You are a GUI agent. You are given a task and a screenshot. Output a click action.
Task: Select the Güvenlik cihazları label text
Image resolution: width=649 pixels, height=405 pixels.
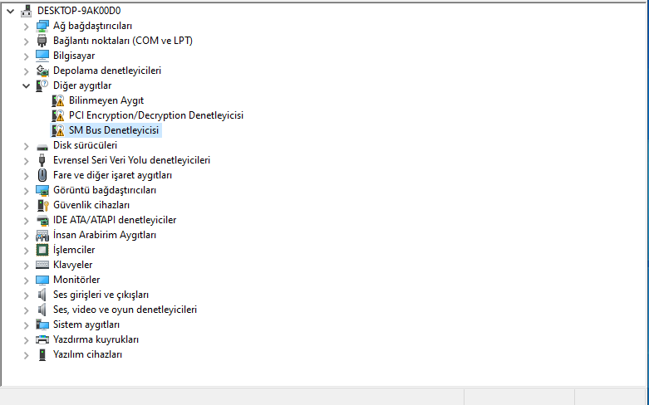tap(91, 205)
